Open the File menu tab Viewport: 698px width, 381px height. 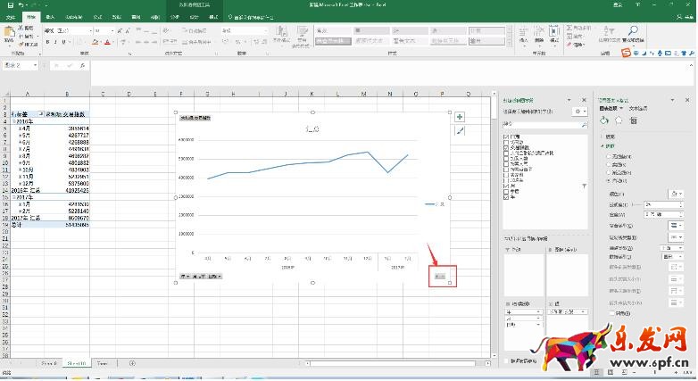[x=10, y=17]
